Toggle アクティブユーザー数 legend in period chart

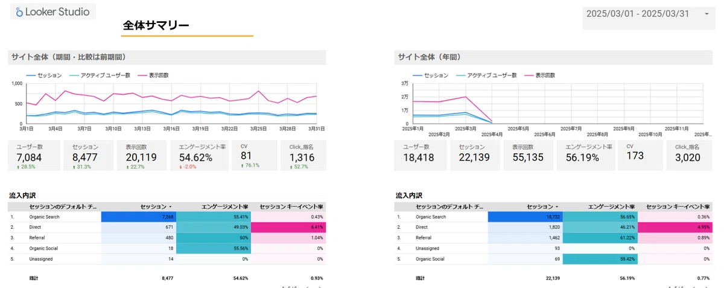(100, 75)
